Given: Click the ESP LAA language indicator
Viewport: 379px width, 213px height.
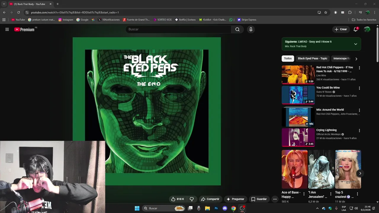Looking at the screenshot, I should point(344,208).
